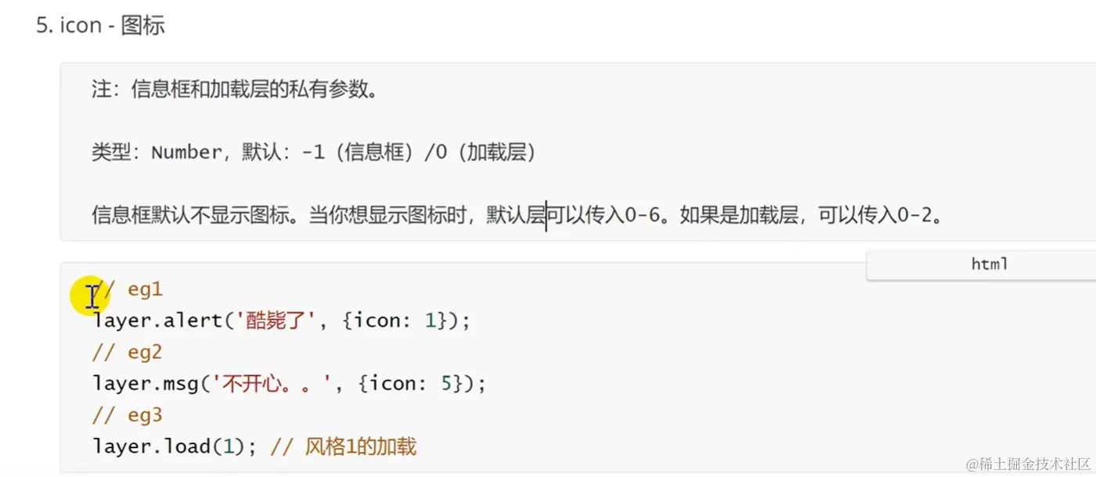Click the "// eg3" comment line

click(x=127, y=414)
